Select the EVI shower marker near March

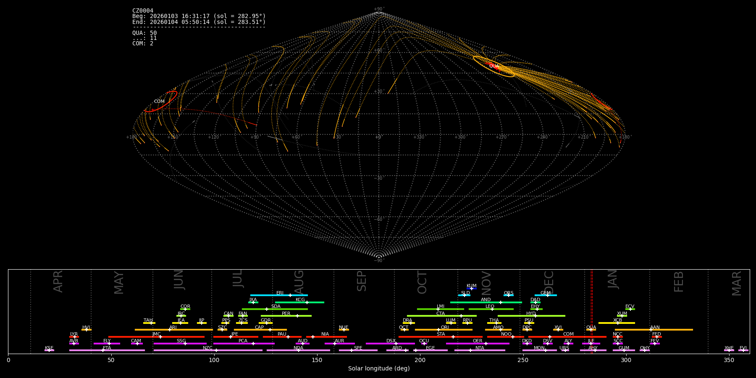pos(743,350)
